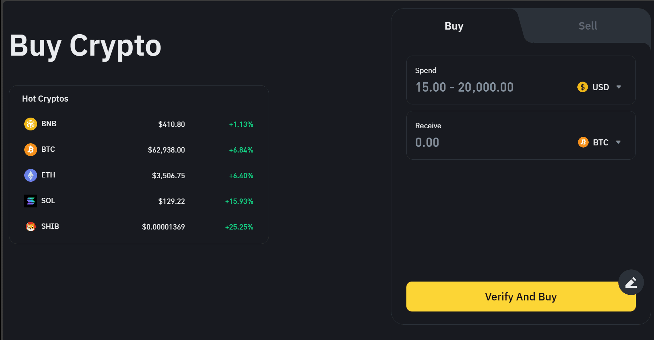Click the BNB coin icon
Screen dimensions: 654x340
(x=31, y=124)
